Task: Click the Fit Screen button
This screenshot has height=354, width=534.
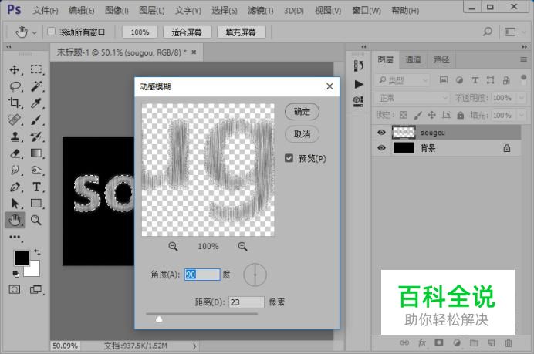Action: pos(187,32)
